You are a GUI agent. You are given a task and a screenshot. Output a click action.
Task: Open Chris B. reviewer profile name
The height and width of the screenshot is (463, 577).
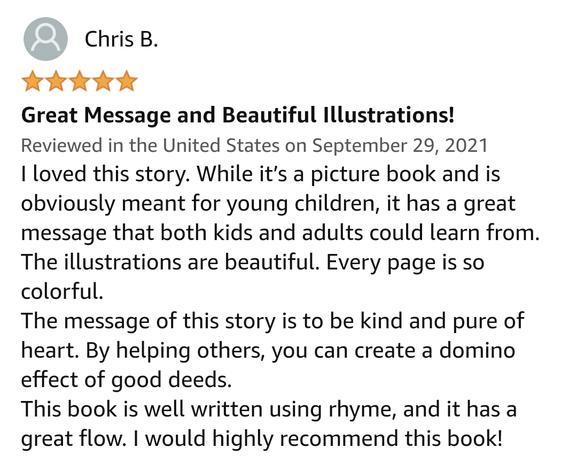point(121,39)
